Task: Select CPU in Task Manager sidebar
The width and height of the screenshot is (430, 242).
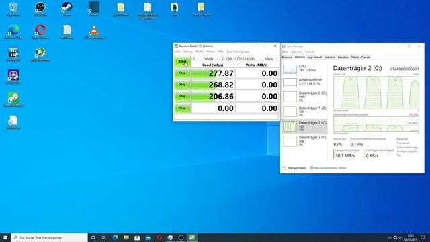Action: pyautogui.click(x=304, y=69)
